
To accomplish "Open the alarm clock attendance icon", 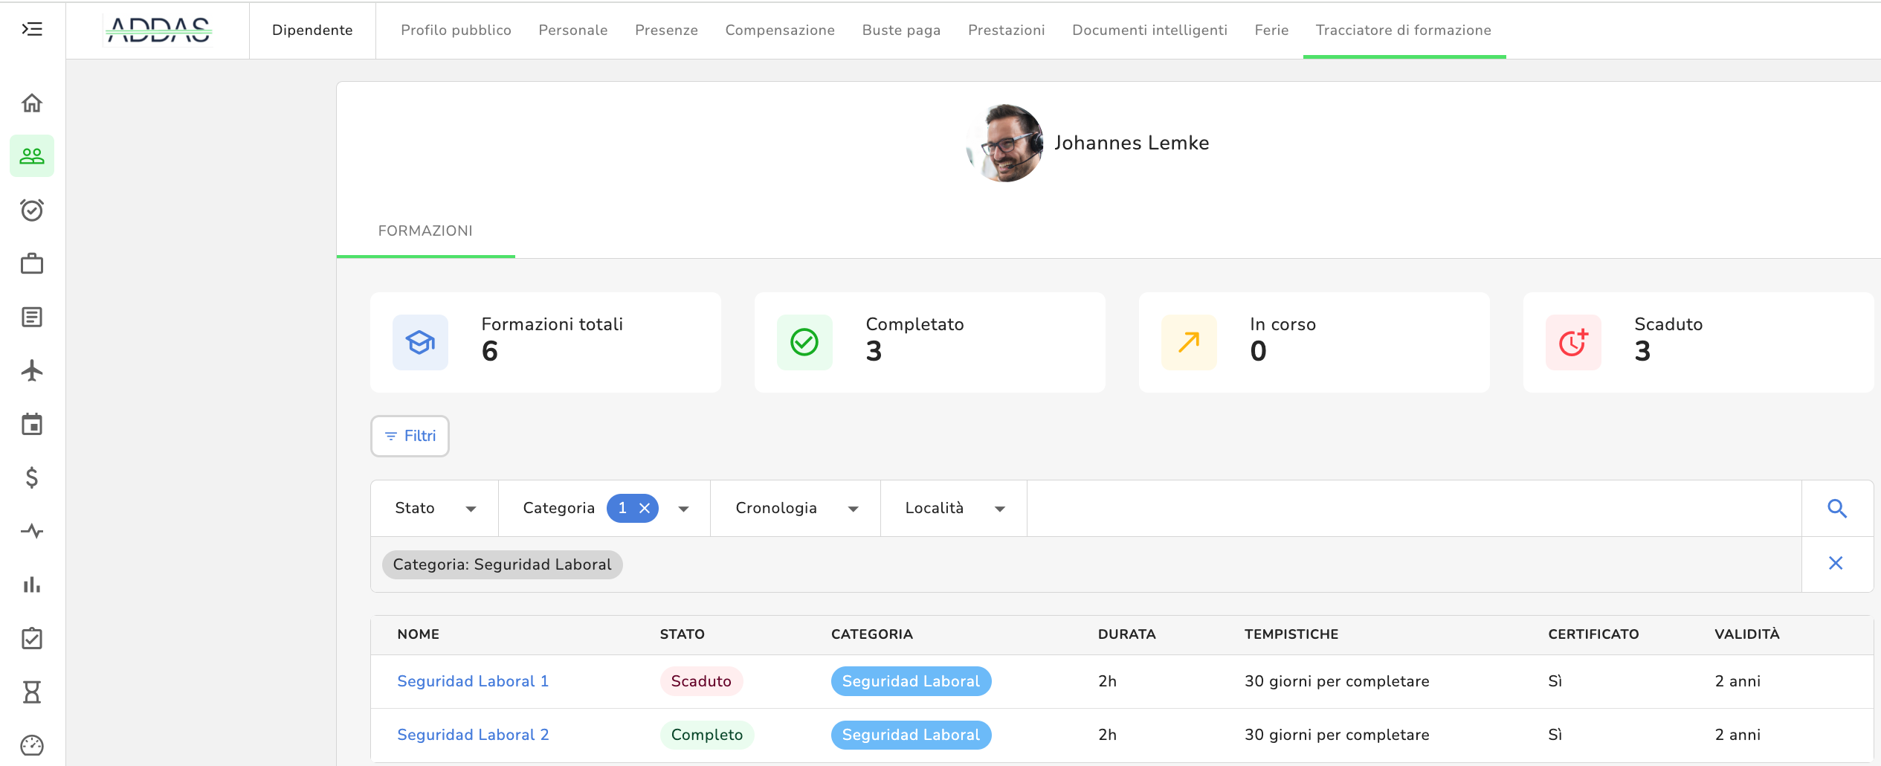I will click(32, 210).
